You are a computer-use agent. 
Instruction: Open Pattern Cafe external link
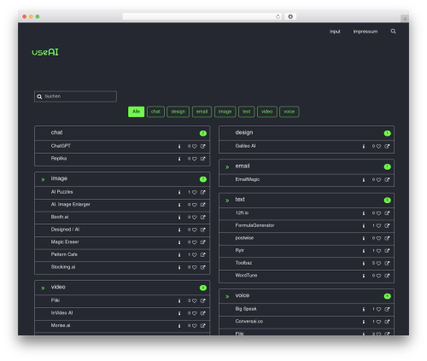click(x=202, y=255)
